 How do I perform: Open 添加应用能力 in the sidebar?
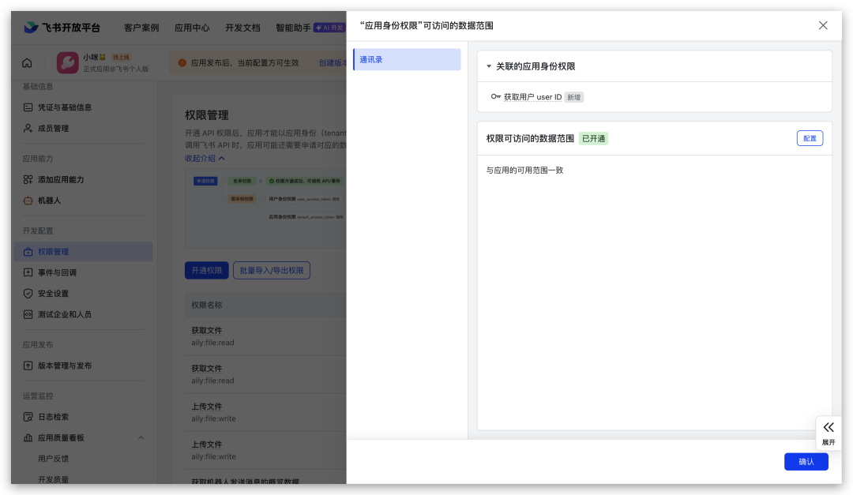[x=61, y=180]
